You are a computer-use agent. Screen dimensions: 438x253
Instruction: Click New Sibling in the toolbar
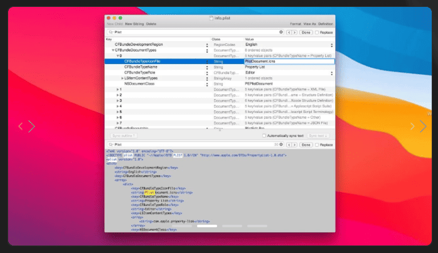click(x=134, y=24)
